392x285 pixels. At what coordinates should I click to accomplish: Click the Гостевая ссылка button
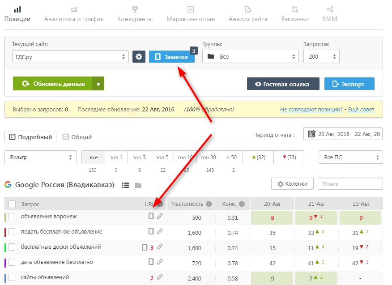coord(283,84)
